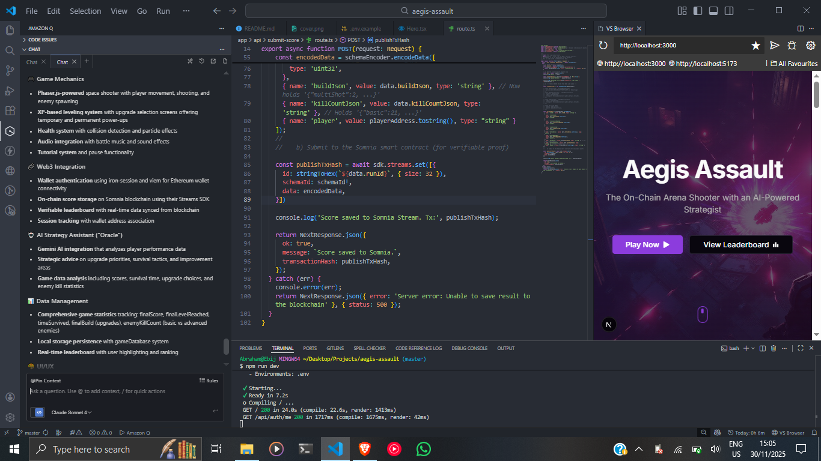821x461 pixels.
Task: Click the View Leaderboard button
Action: (x=741, y=244)
